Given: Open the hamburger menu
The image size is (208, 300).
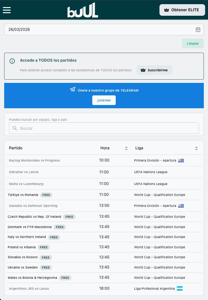Looking at the screenshot, I should [x=7, y=10].
